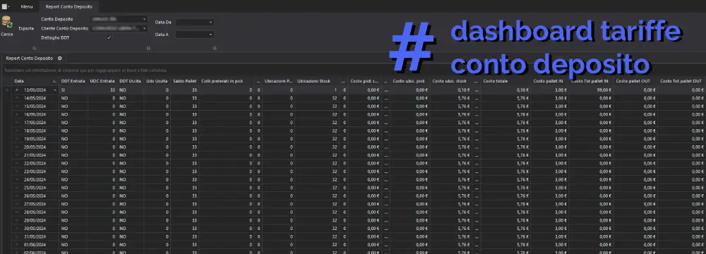Select Saldo Pallet 33 in 24/05/2024 row
The height and width of the screenshot is (254, 706).
coord(184,180)
